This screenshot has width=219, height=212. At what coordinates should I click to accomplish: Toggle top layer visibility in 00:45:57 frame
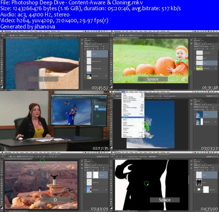pyautogui.click(x=85, y=54)
